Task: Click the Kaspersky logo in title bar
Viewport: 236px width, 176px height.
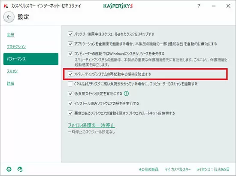Action: click(x=118, y=6)
